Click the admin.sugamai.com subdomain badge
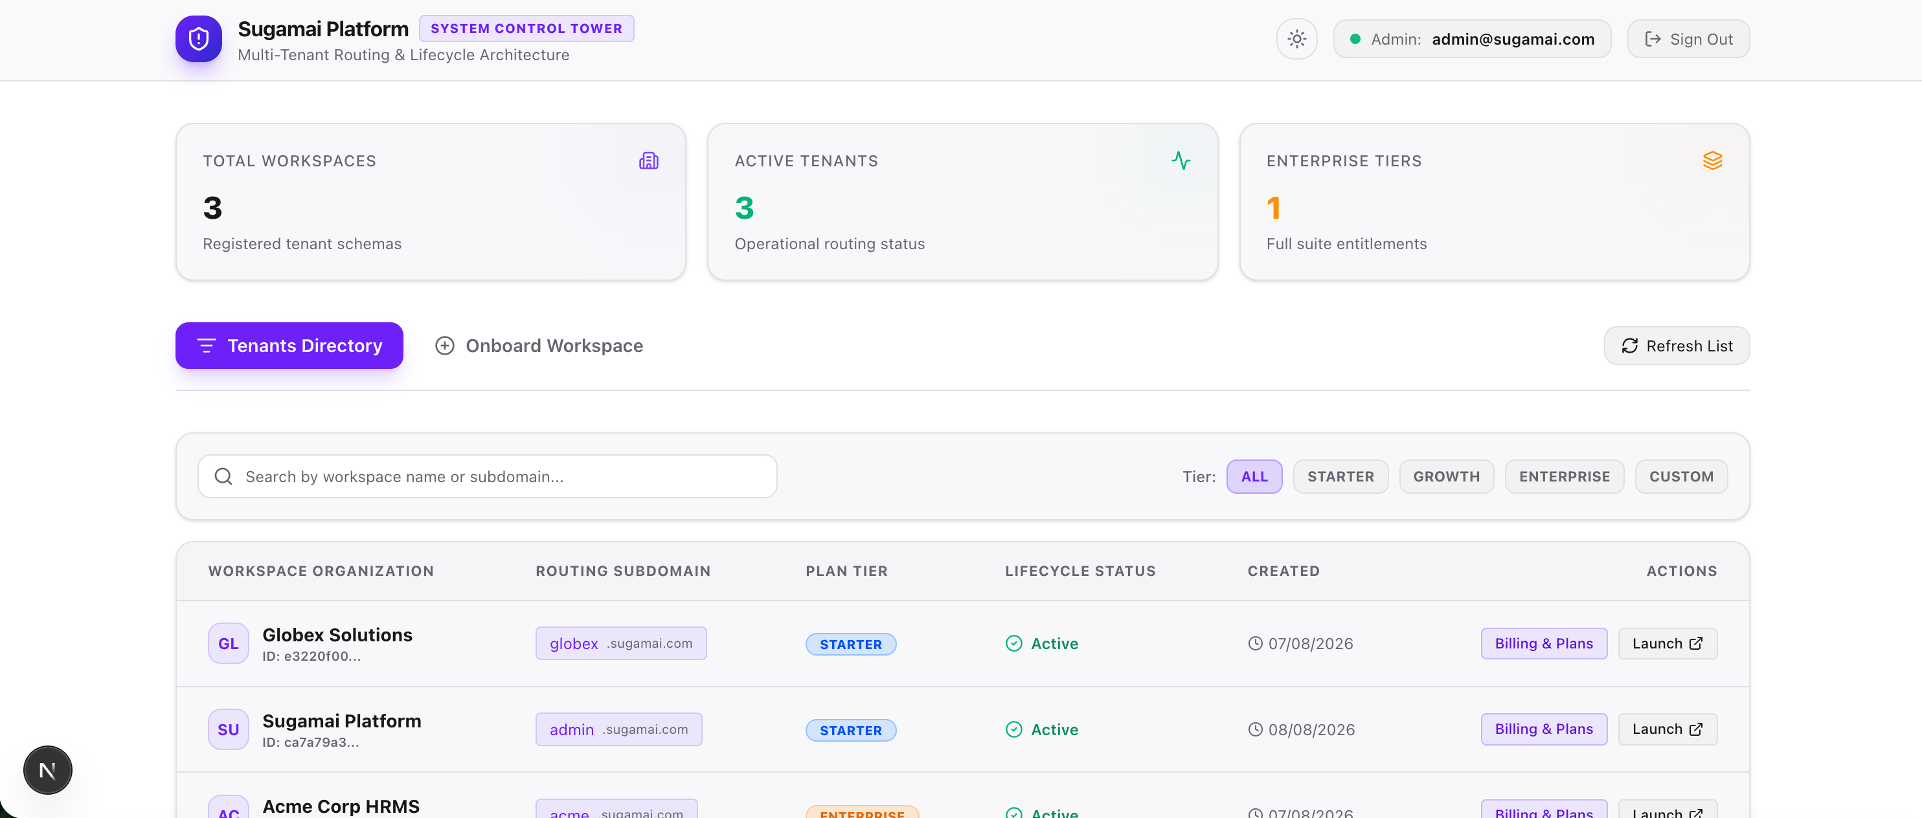 pyautogui.click(x=618, y=729)
